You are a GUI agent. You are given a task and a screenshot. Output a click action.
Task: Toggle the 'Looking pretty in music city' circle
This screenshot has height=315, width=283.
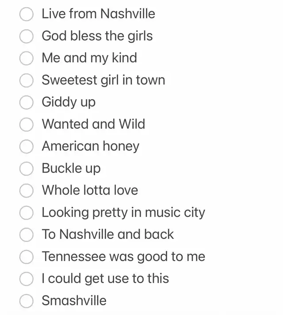tap(27, 213)
